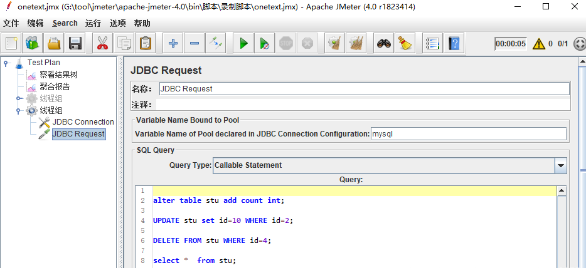Open the 运行 menu
Screen dimensions: 586x268
pos(93,23)
